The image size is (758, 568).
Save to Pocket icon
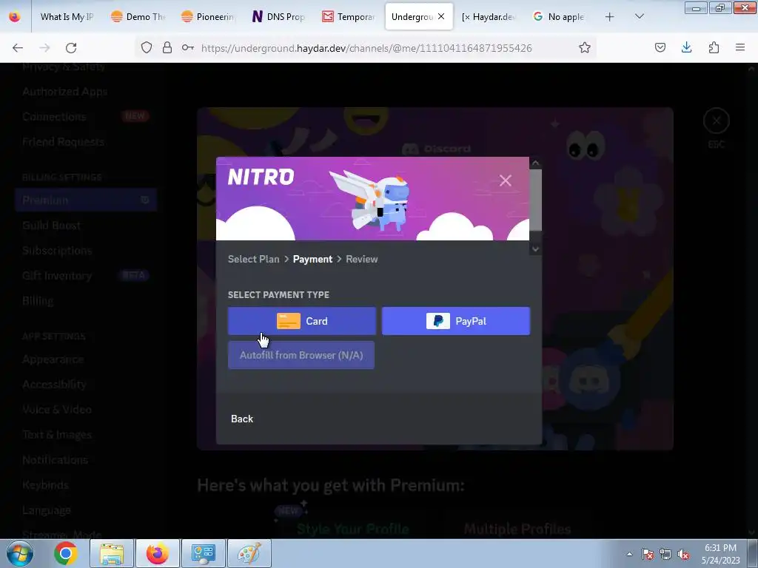pyautogui.click(x=660, y=48)
